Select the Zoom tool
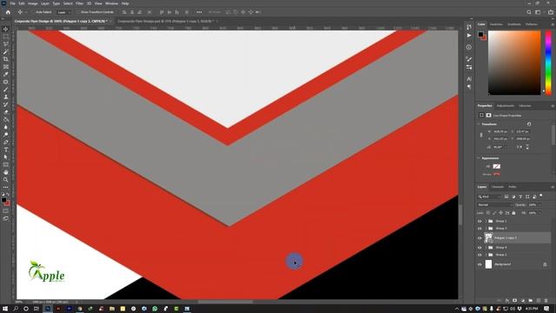The image size is (556, 313). pos(6,180)
